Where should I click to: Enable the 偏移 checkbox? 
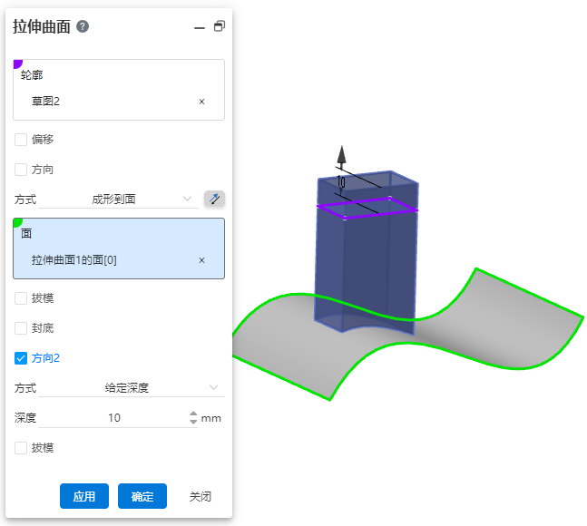(x=21, y=140)
